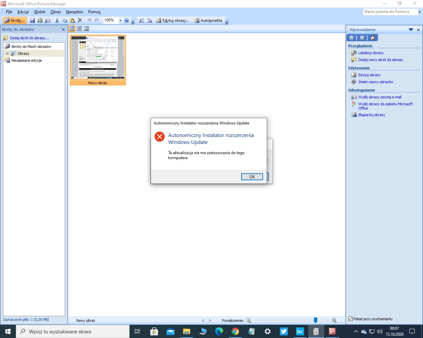423x338 pixels.
Task: Click the zoom in magnifier icon
Action: coord(334,320)
